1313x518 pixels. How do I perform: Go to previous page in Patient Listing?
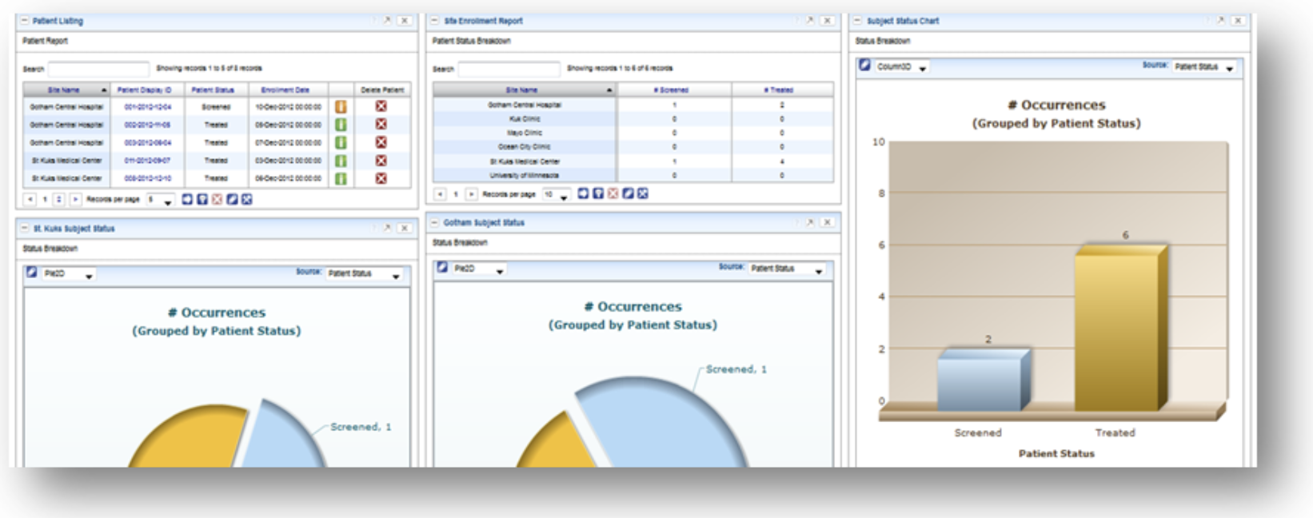pos(30,199)
